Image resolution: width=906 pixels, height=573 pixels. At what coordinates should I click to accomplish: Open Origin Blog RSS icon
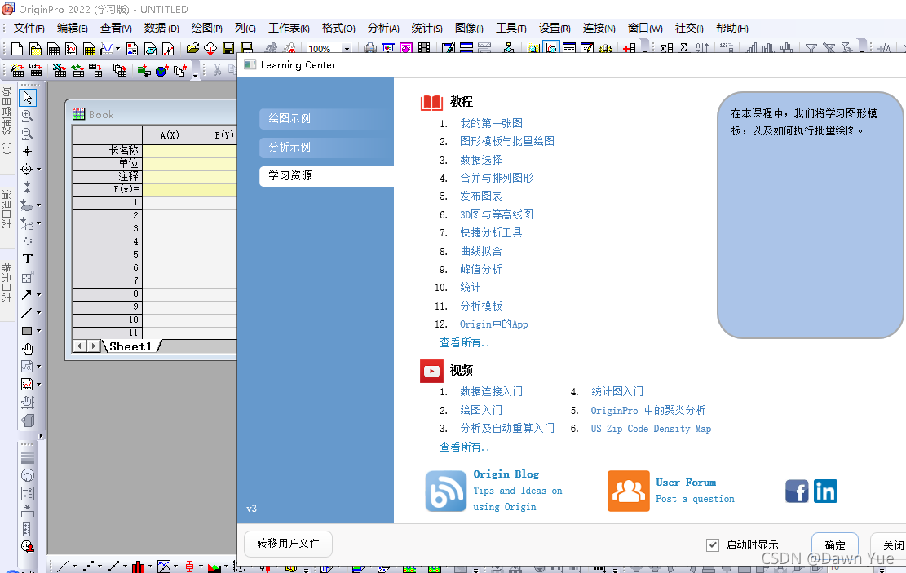[445, 491]
